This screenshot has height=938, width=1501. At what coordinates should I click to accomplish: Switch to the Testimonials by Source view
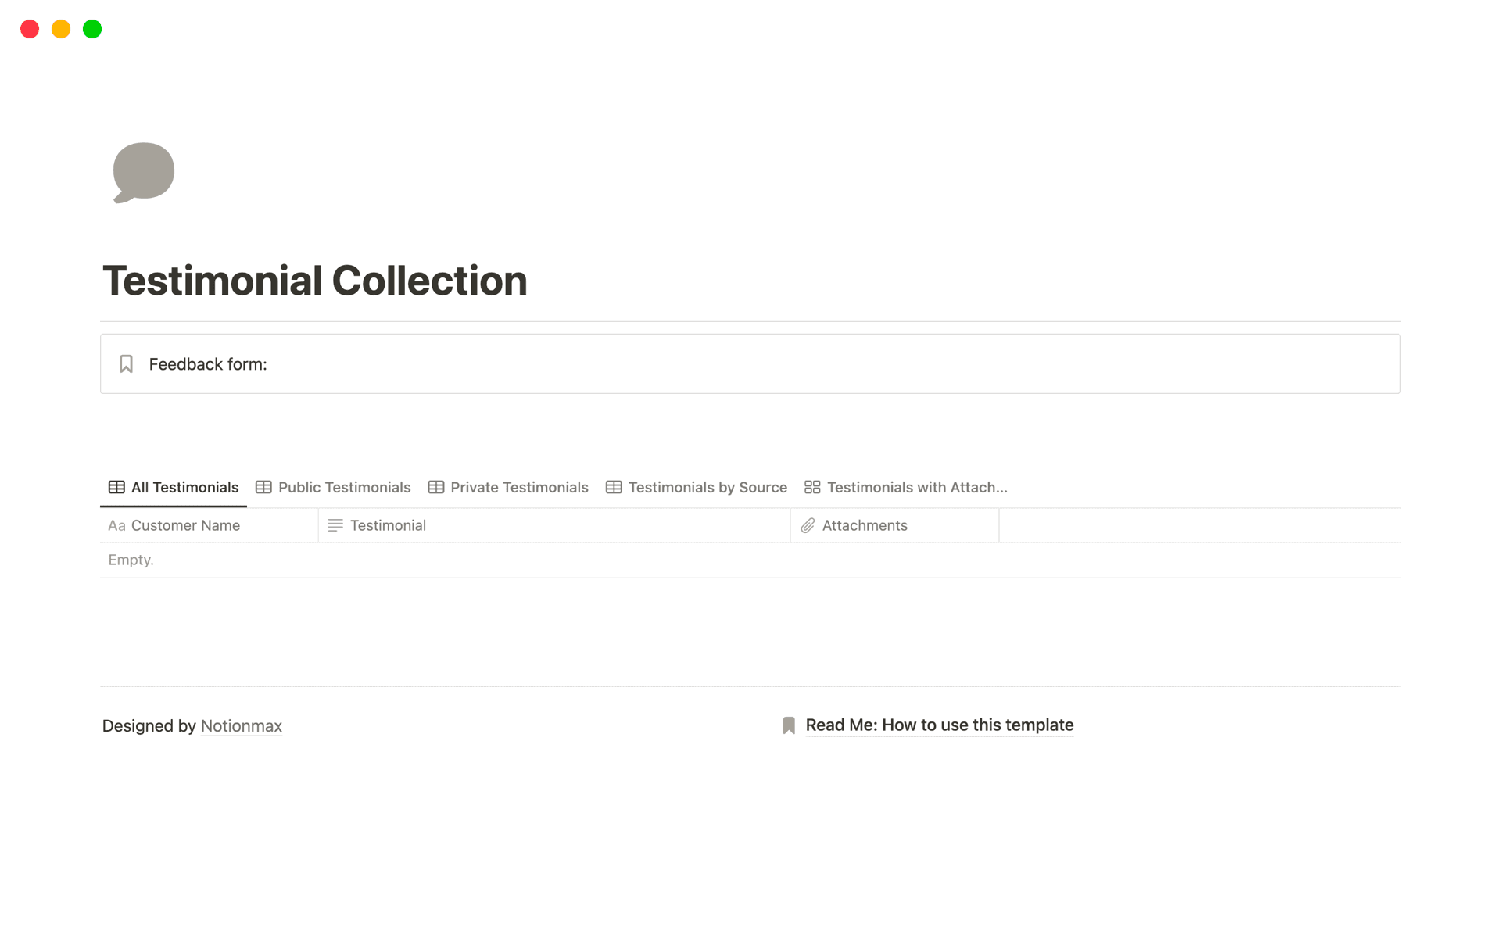708,487
